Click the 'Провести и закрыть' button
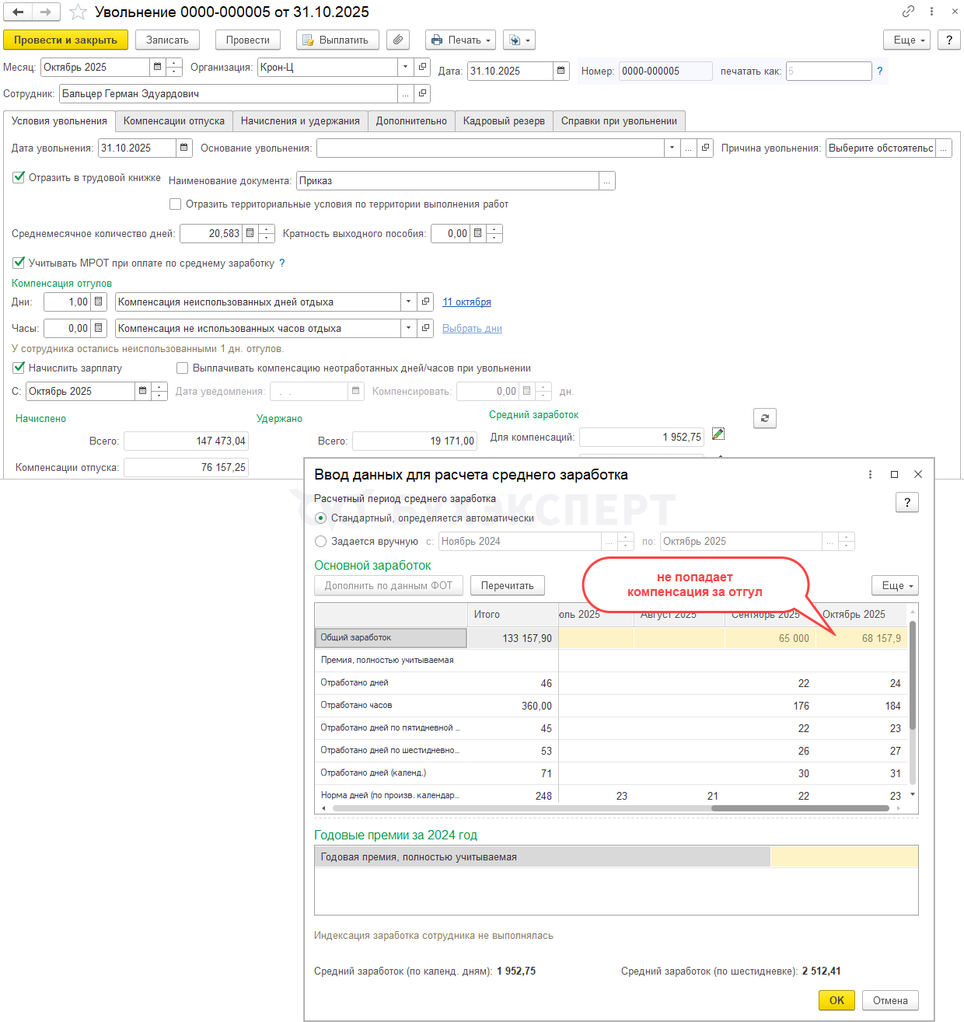Screen dimensions: 964x1022 point(65,40)
